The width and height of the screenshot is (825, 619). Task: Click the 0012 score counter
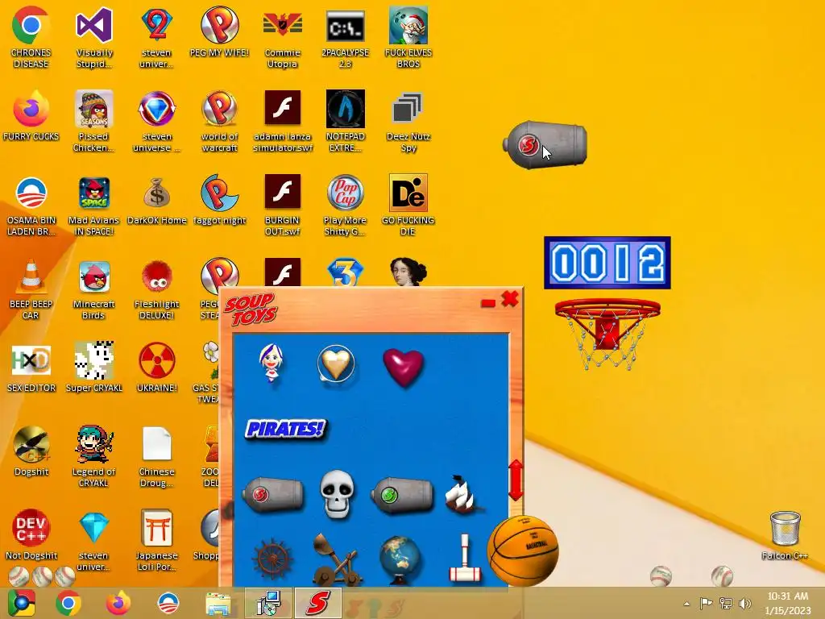click(607, 263)
